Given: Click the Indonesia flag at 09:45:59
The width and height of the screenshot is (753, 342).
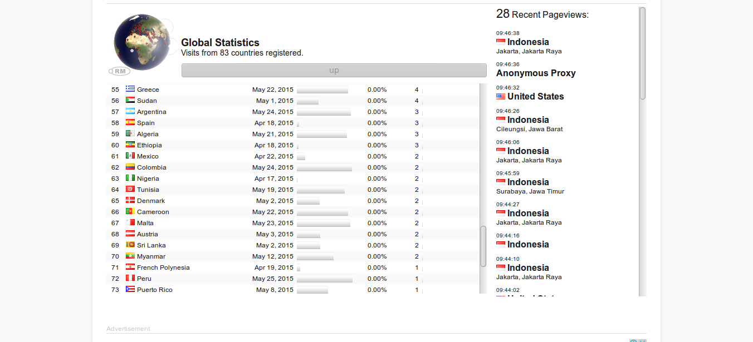Looking at the screenshot, I should (501, 182).
